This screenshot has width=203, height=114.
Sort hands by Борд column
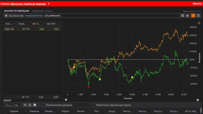[112, 111]
